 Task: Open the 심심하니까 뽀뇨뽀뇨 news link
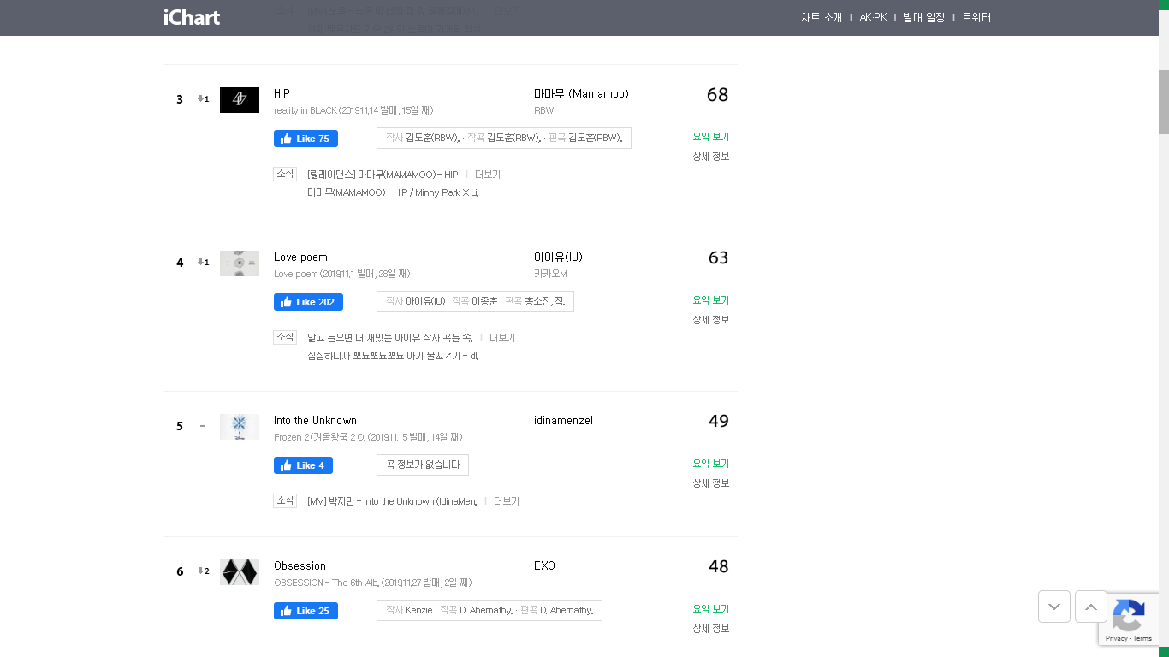393,356
